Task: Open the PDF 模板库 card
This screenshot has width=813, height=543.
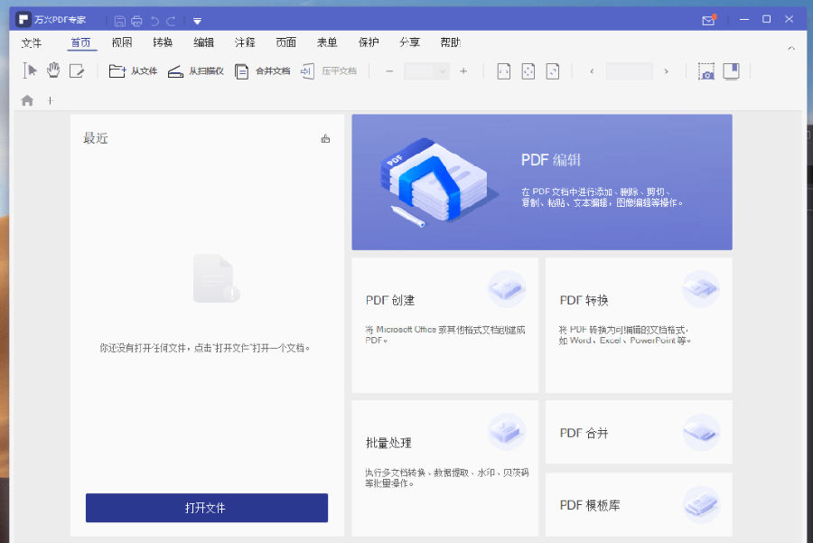Action: click(x=638, y=504)
